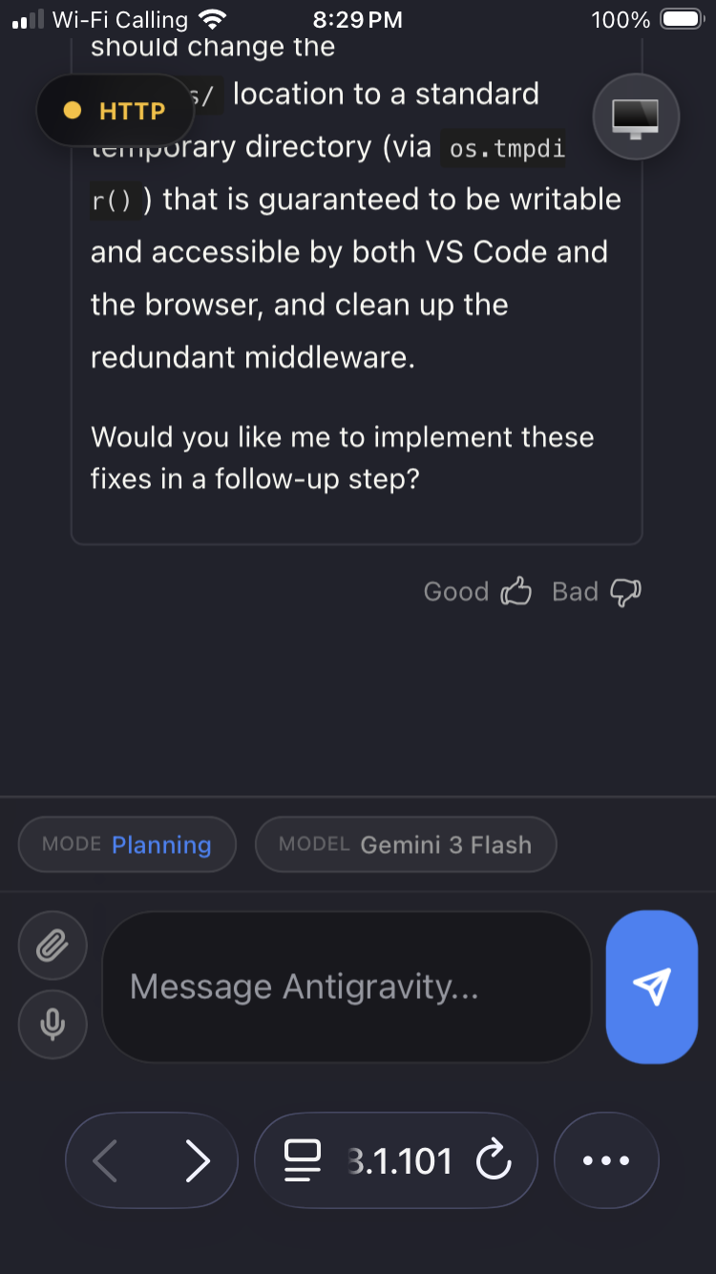Change the model from Gemini 3 Flash

(x=405, y=844)
